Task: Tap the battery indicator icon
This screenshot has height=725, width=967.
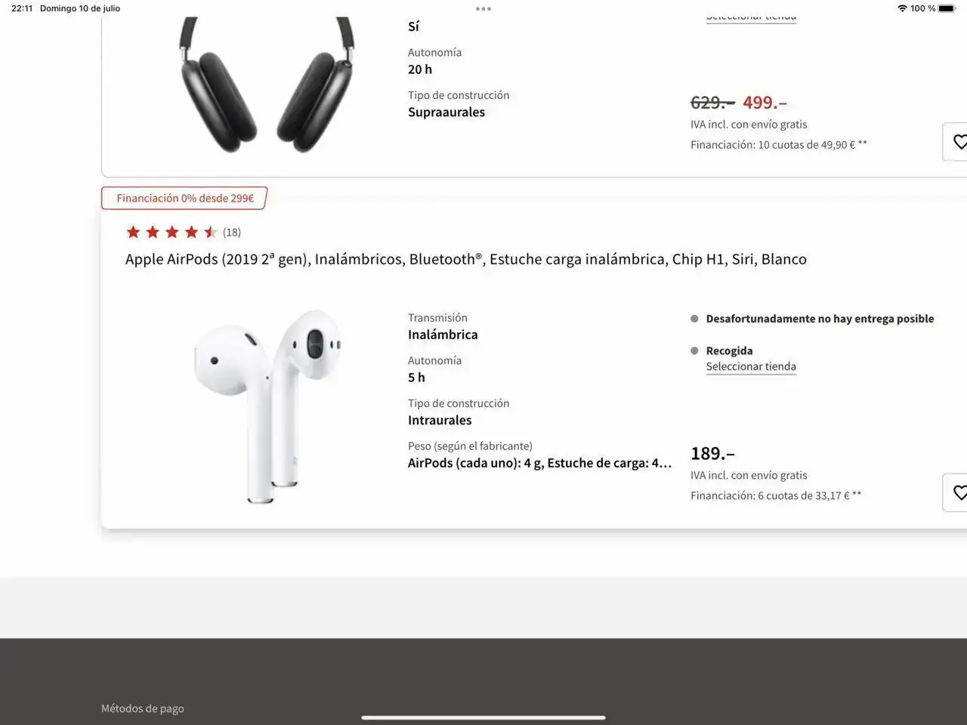Action: pos(947,8)
